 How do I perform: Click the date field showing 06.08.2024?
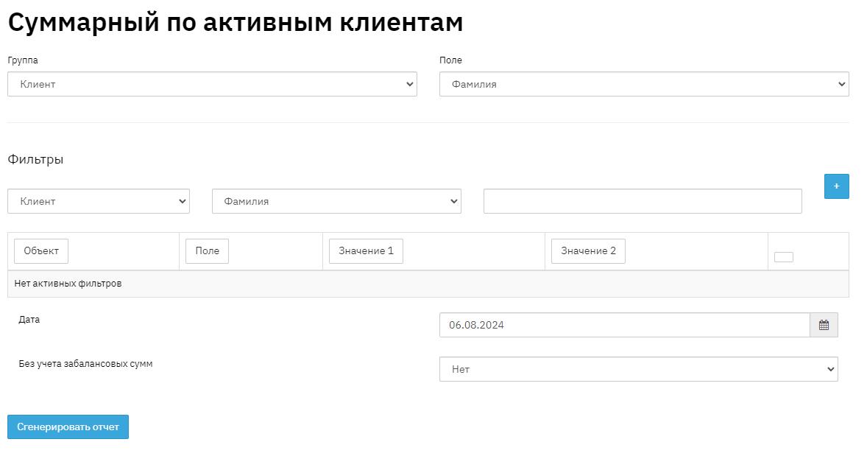tap(624, 325)
